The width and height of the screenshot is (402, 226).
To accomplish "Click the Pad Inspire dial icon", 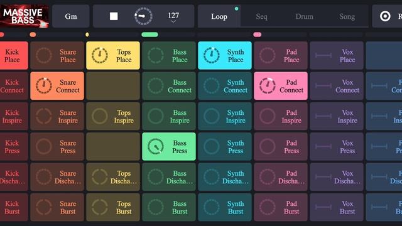I will [x=267, y=116].
